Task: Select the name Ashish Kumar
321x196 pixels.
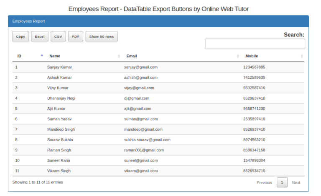Action: (59, 77)
